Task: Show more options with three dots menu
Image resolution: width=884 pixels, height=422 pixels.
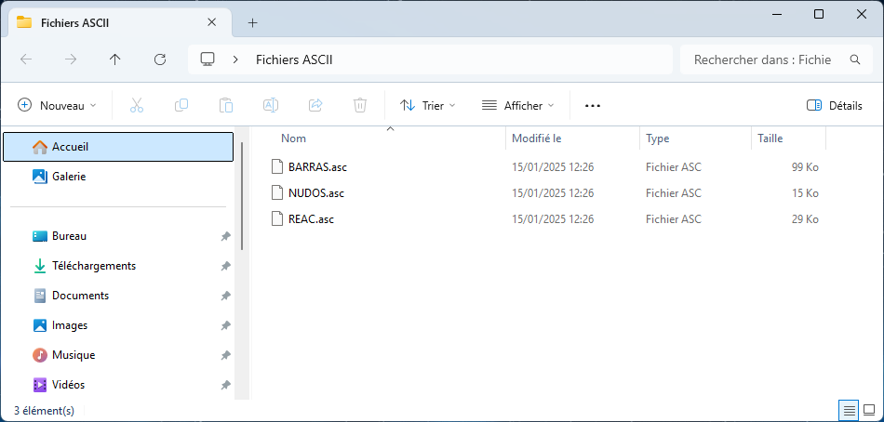Action: pos(593,105)
